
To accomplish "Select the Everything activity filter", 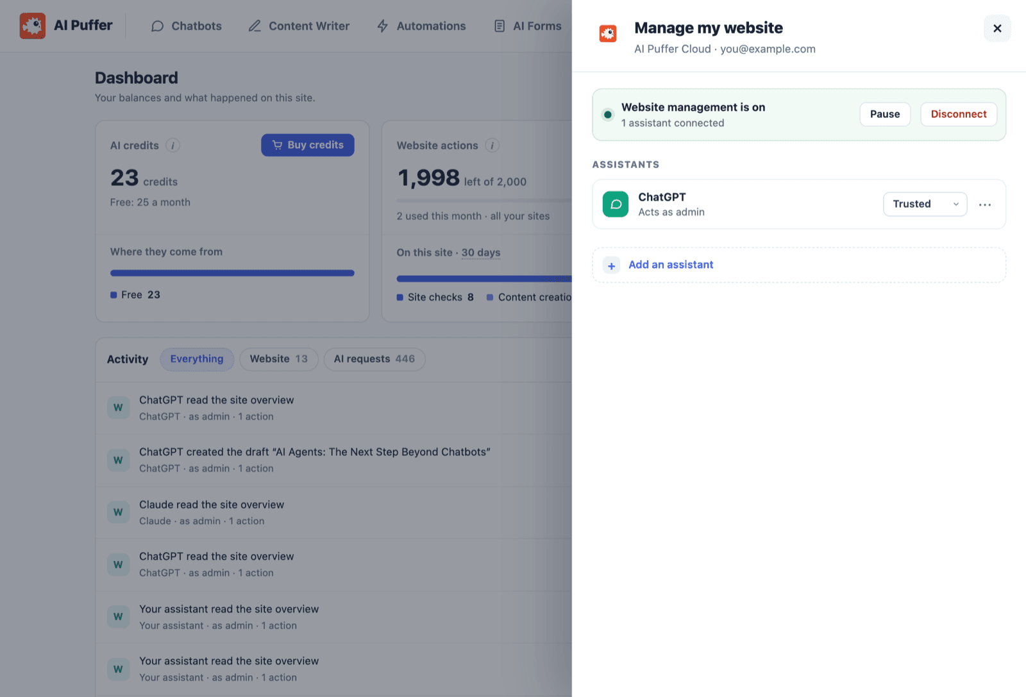I will coord(197,359).
